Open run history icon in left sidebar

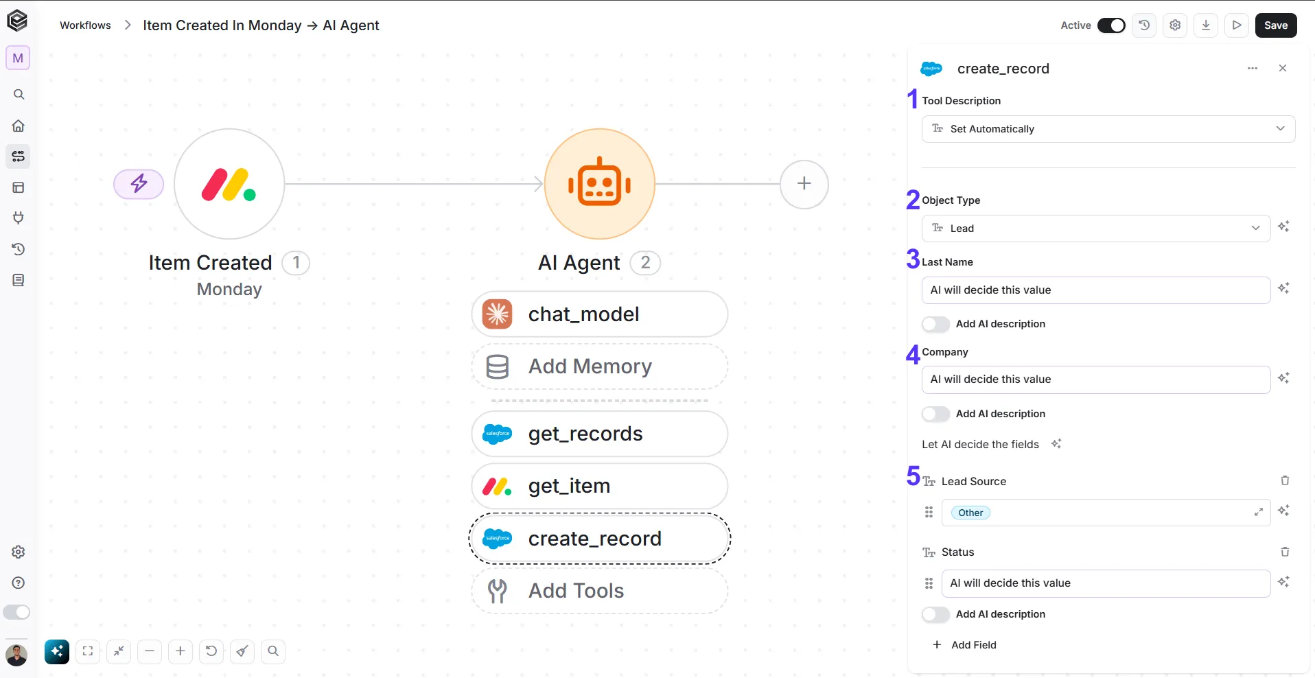point(19,249)
